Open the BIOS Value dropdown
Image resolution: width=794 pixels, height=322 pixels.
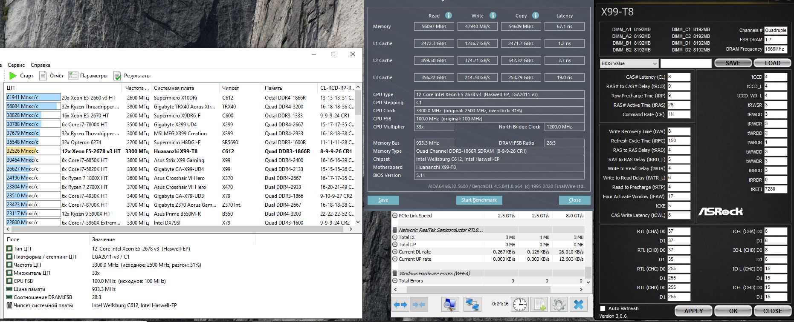[629, 63]
